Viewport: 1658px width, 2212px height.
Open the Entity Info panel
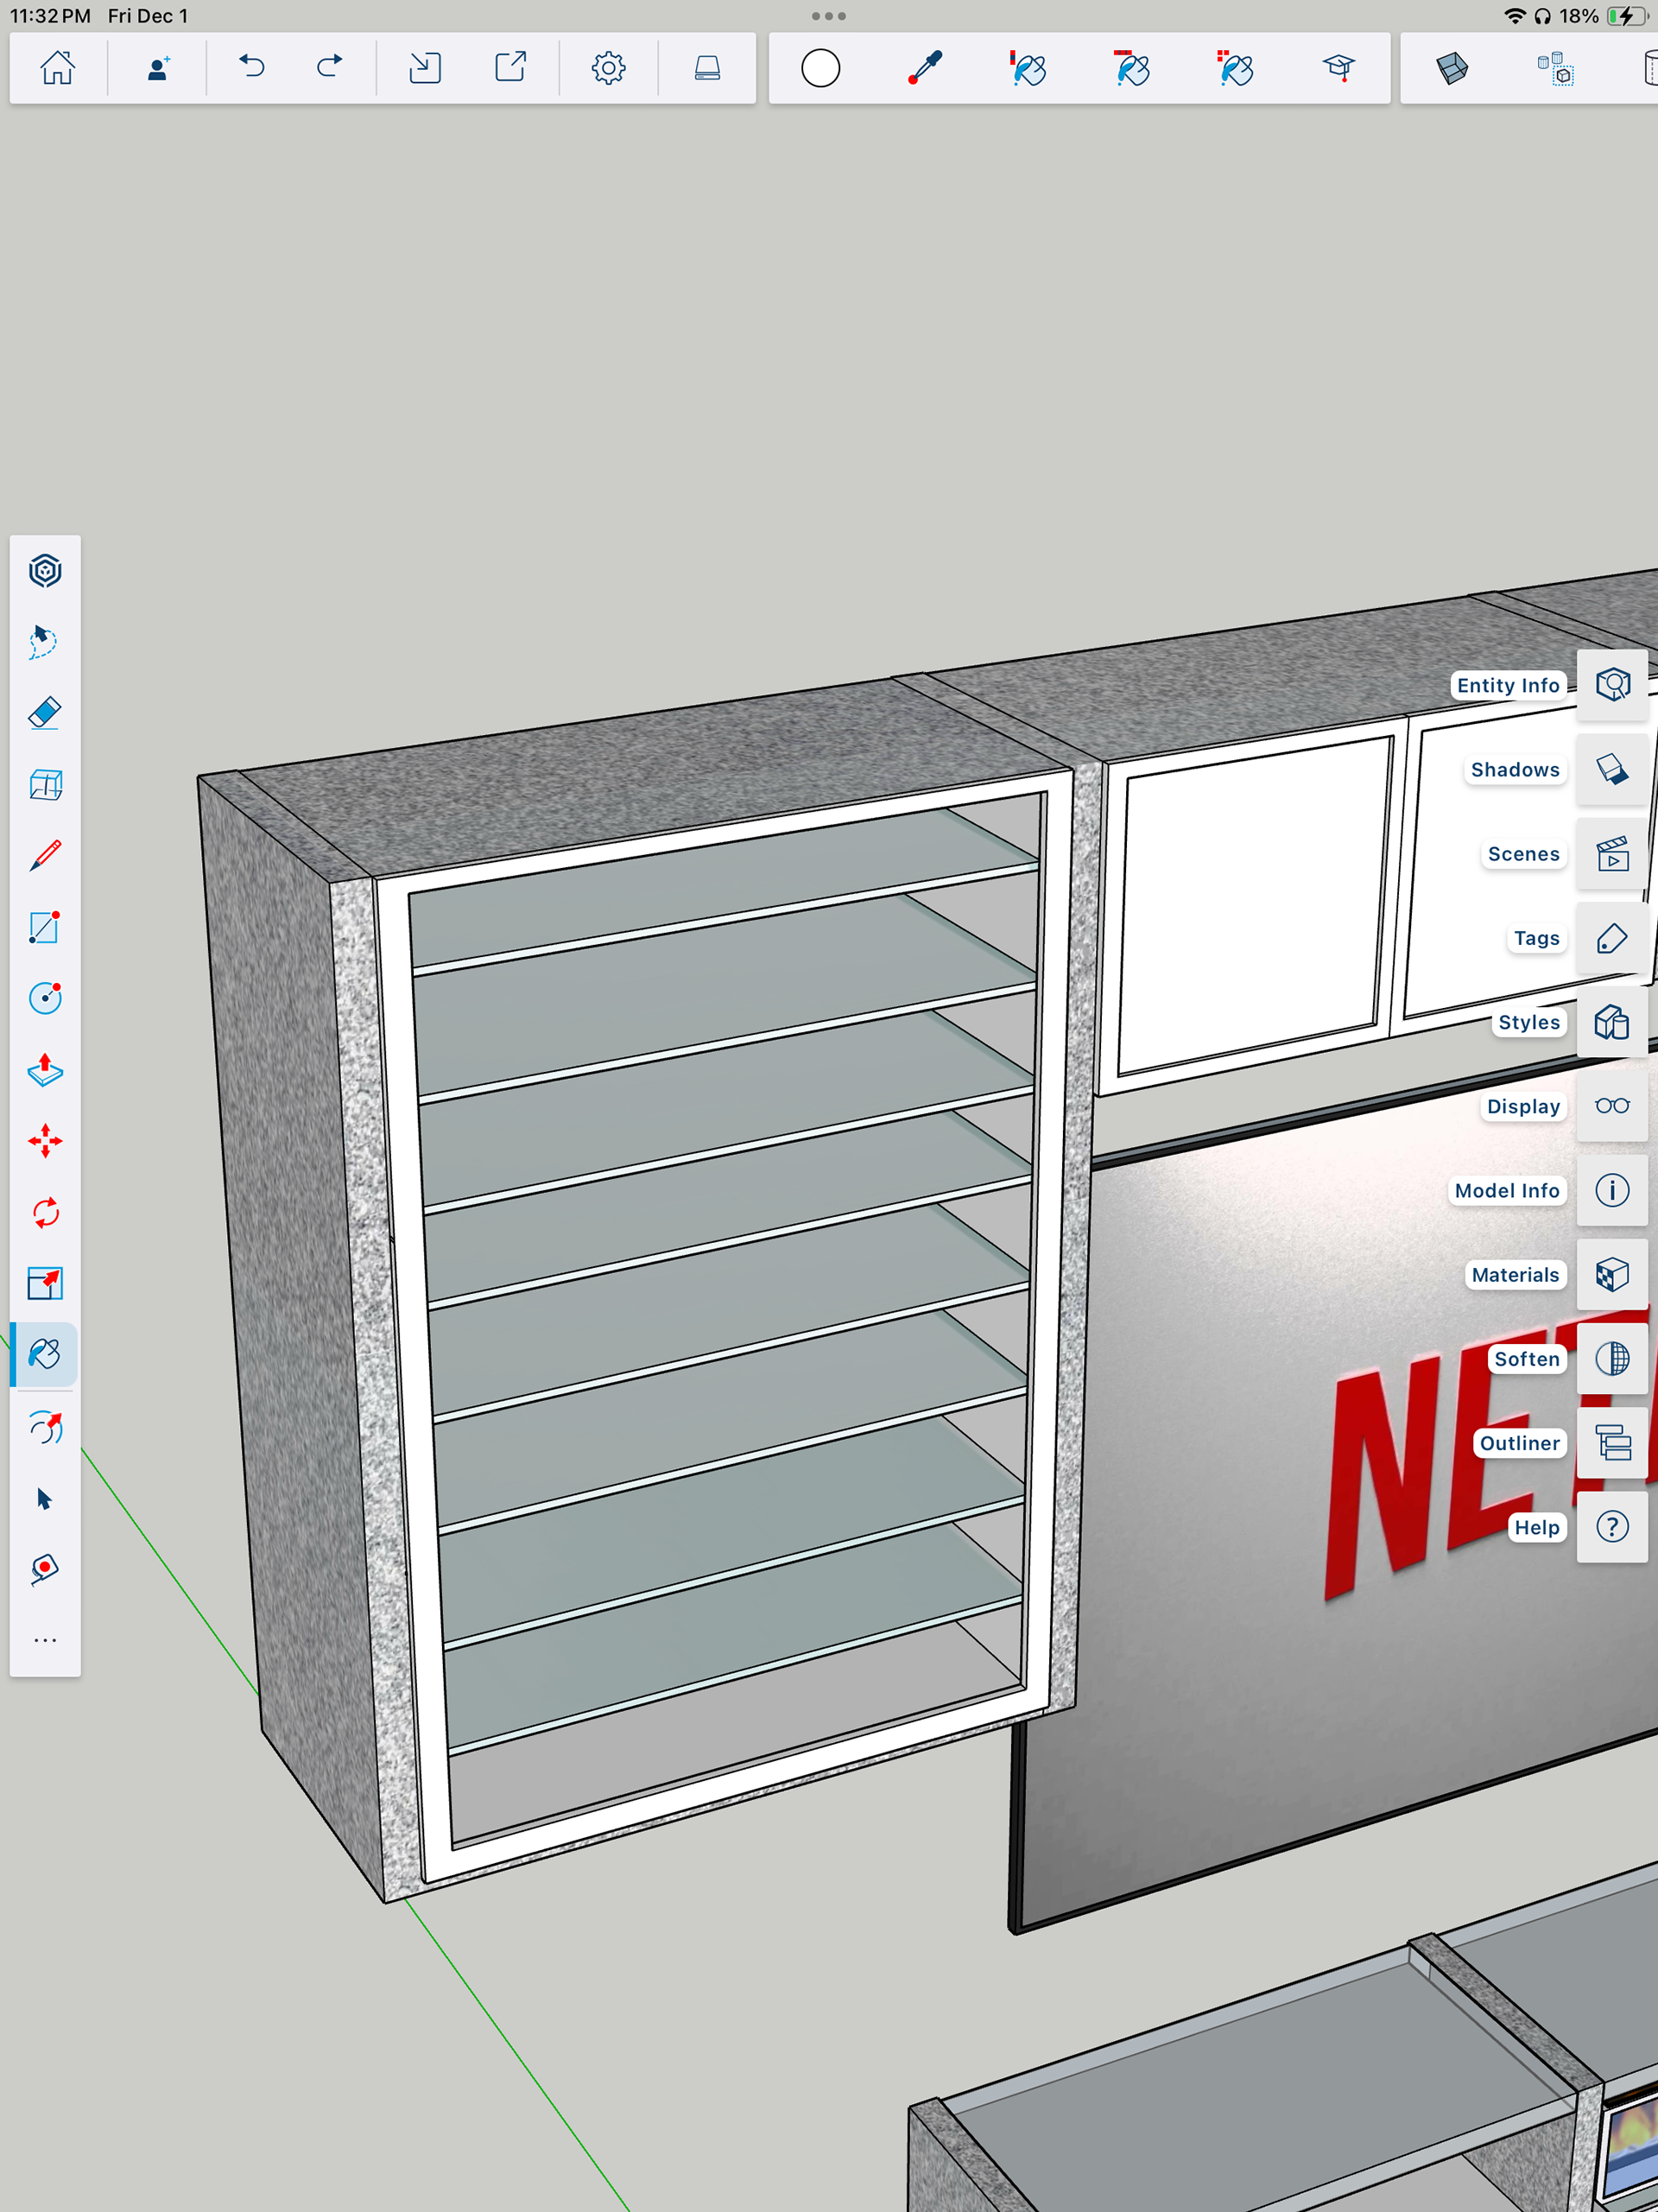click(x=1611, y=685)
